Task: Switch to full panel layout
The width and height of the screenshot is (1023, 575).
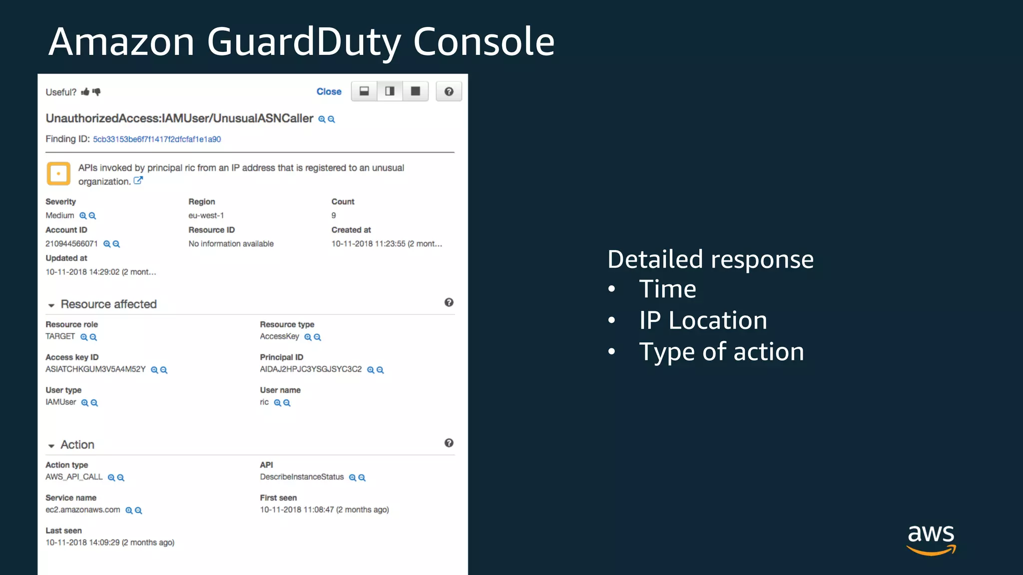Action: coord(415,91)
